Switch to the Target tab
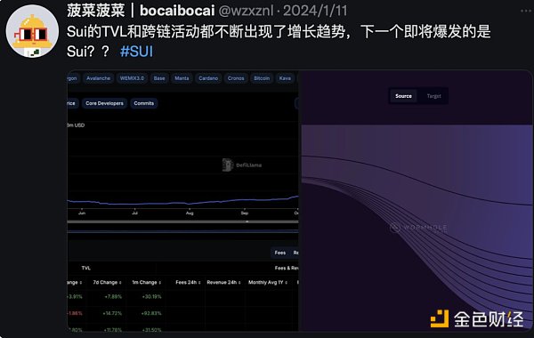 [x=434, y=96]
